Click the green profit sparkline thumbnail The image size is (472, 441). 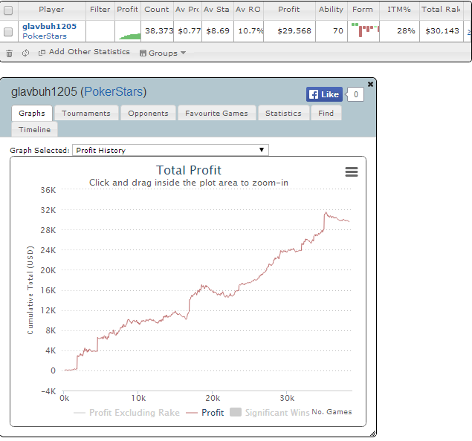click(x=130, y=36)
